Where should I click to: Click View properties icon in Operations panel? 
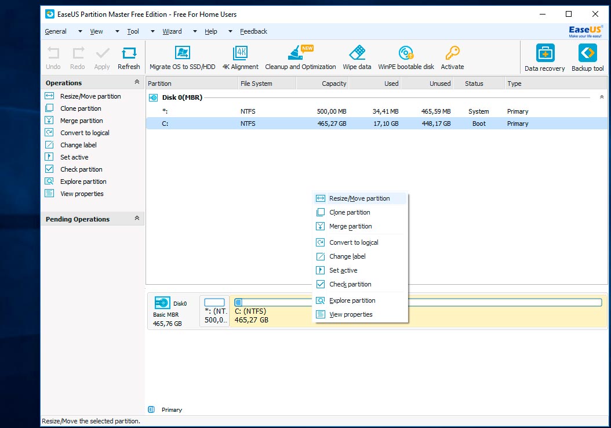[x=49, y=193]
